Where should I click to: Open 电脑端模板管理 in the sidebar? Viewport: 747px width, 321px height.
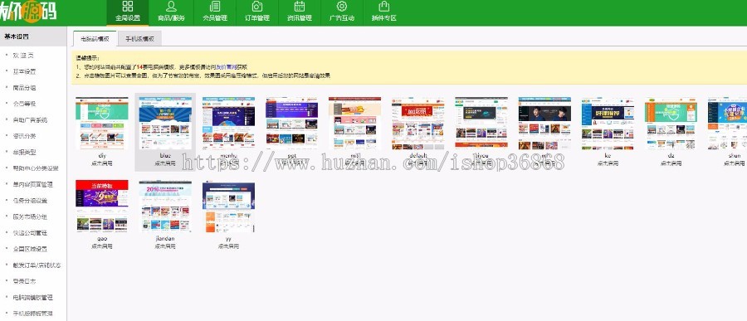[33, 298]
